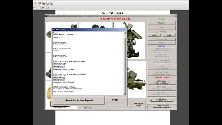Click the After Action Report title bar
Viewport: 222px width, 125px height.
click(89, 30)
